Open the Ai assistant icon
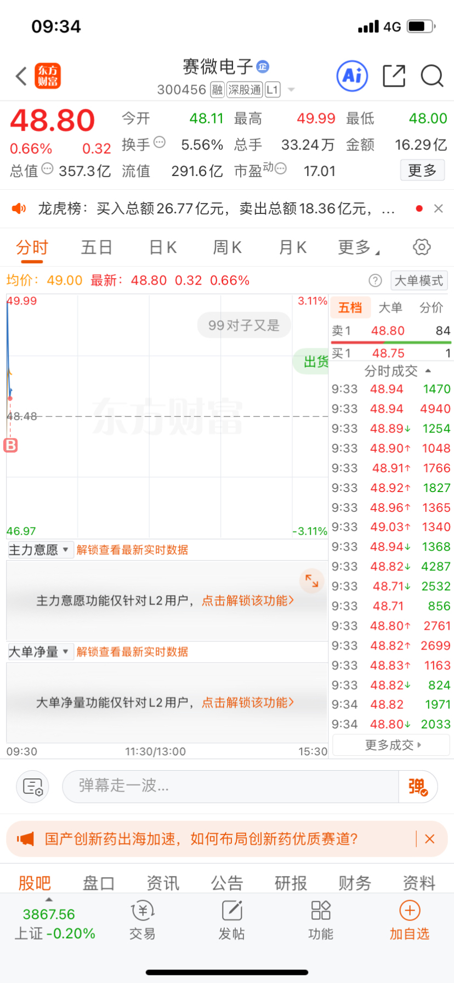 click(x=352, y=76)
